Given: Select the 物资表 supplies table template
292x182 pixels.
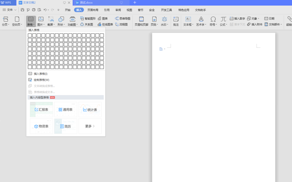Looking at the screenshot, I should coord(41,126).
